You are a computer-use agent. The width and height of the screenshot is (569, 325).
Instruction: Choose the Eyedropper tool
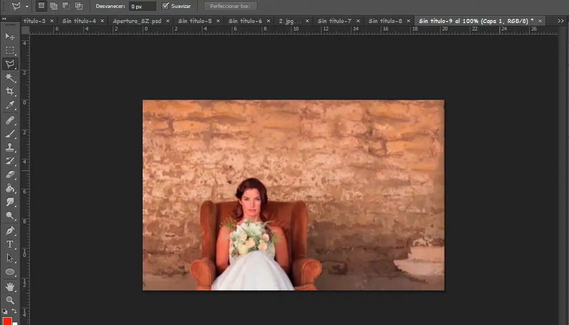point(10,105)
